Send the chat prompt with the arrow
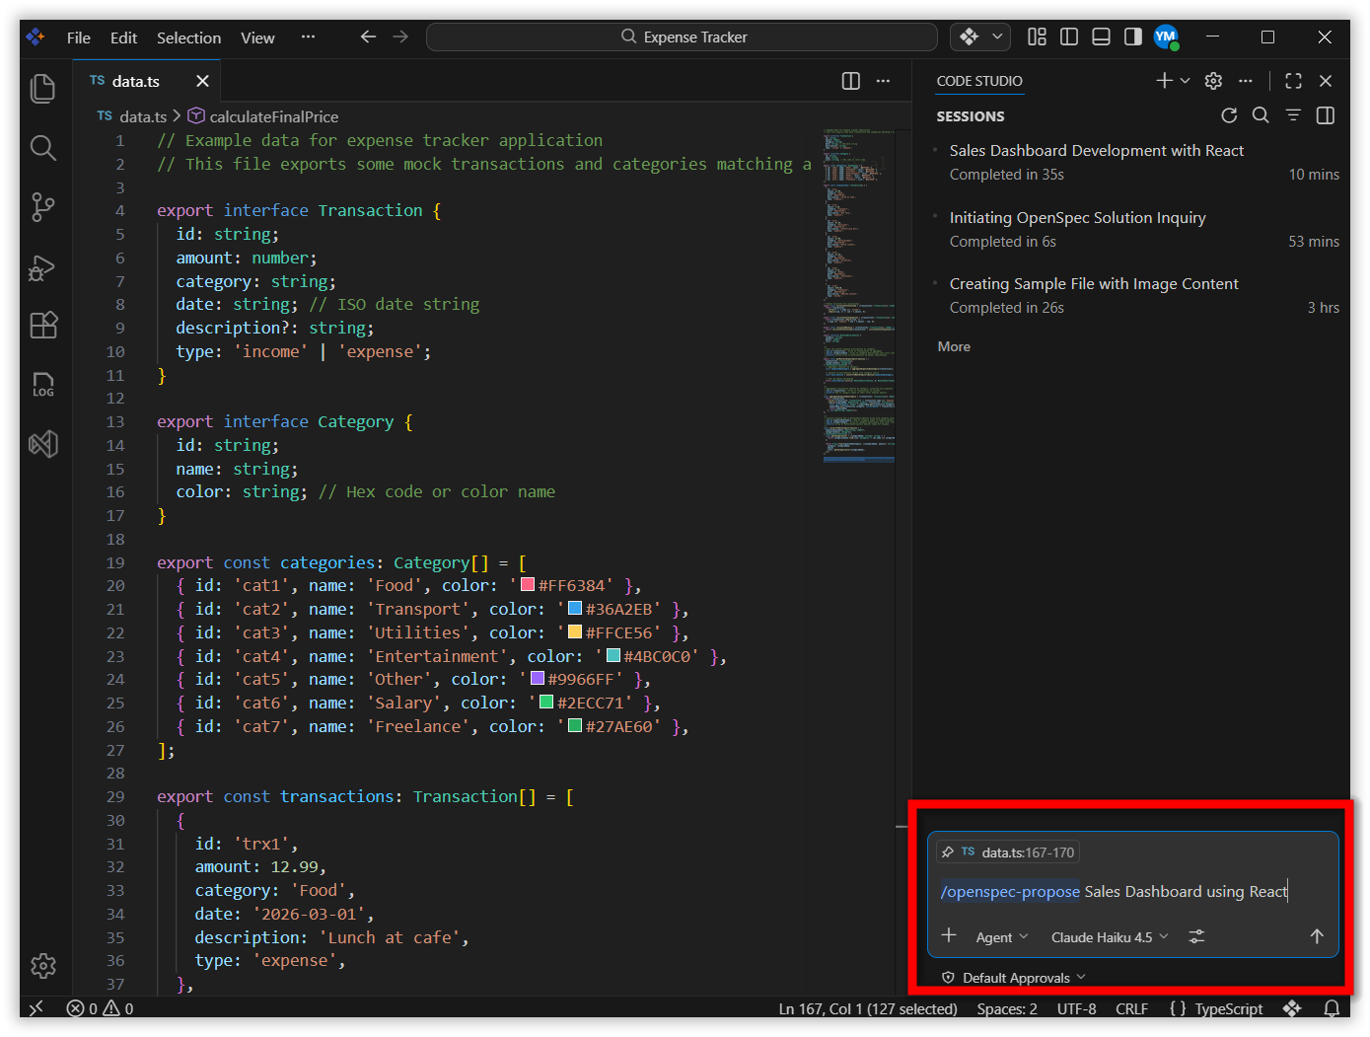The width and height of the screenshot is (1370, 1037). [1317, 936]
